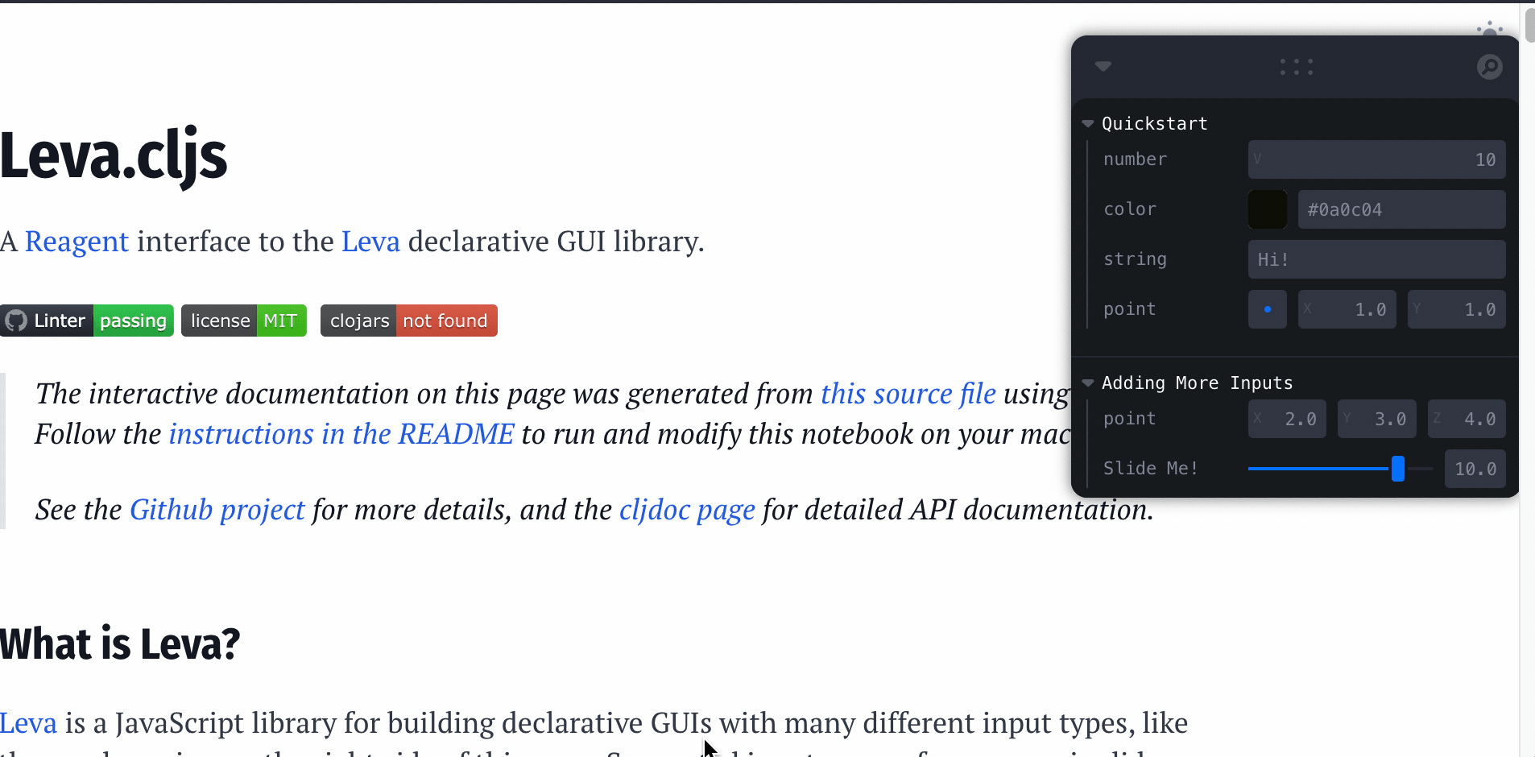Open the point joystick control

point(1268,309)
